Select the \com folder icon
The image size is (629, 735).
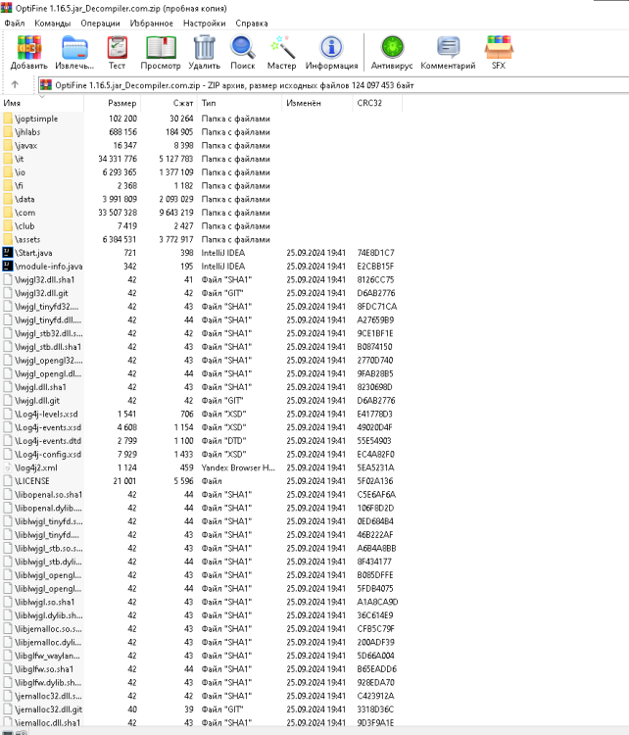click(8, 213)
